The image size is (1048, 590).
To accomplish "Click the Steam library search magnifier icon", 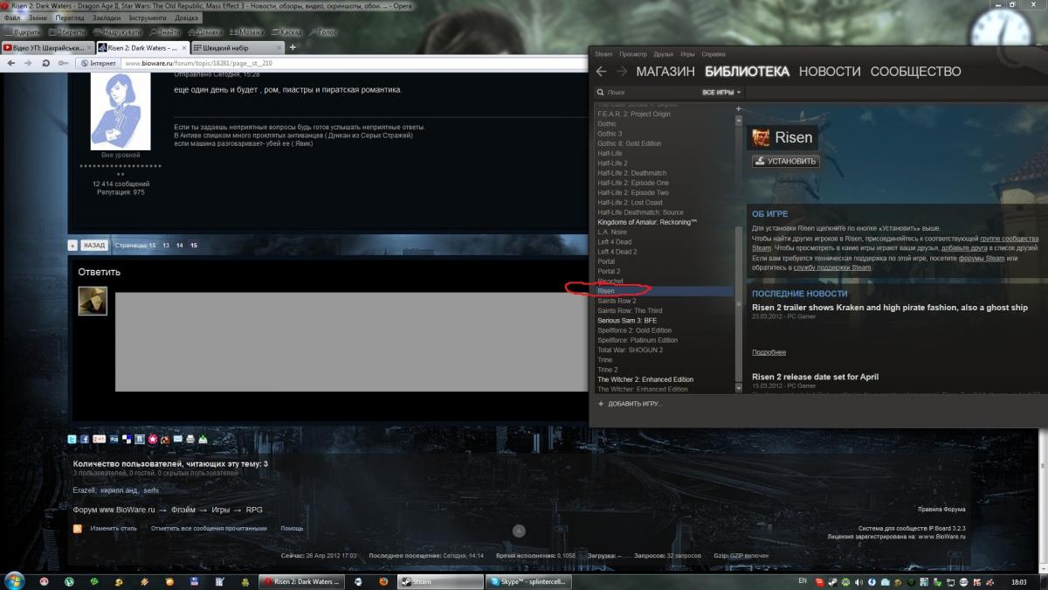I will point(600,92).
